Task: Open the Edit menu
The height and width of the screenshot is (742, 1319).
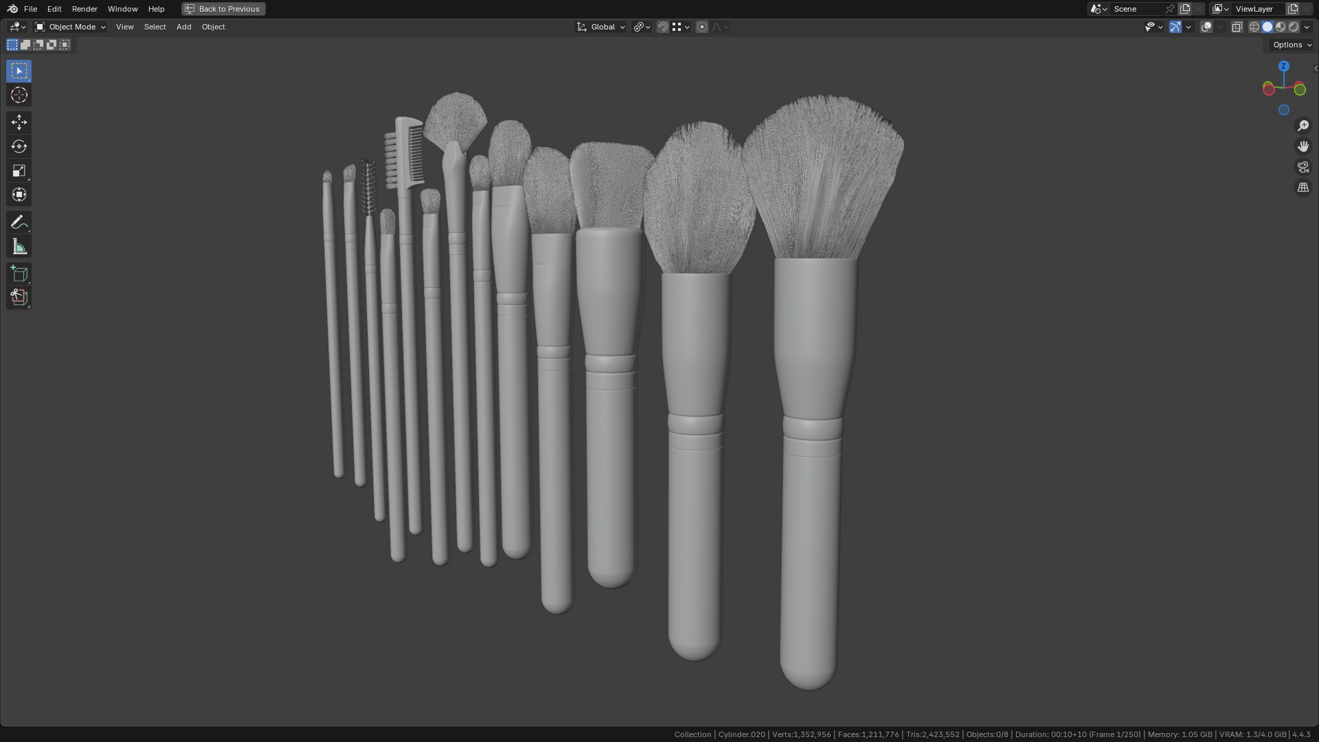Action: 54,9
